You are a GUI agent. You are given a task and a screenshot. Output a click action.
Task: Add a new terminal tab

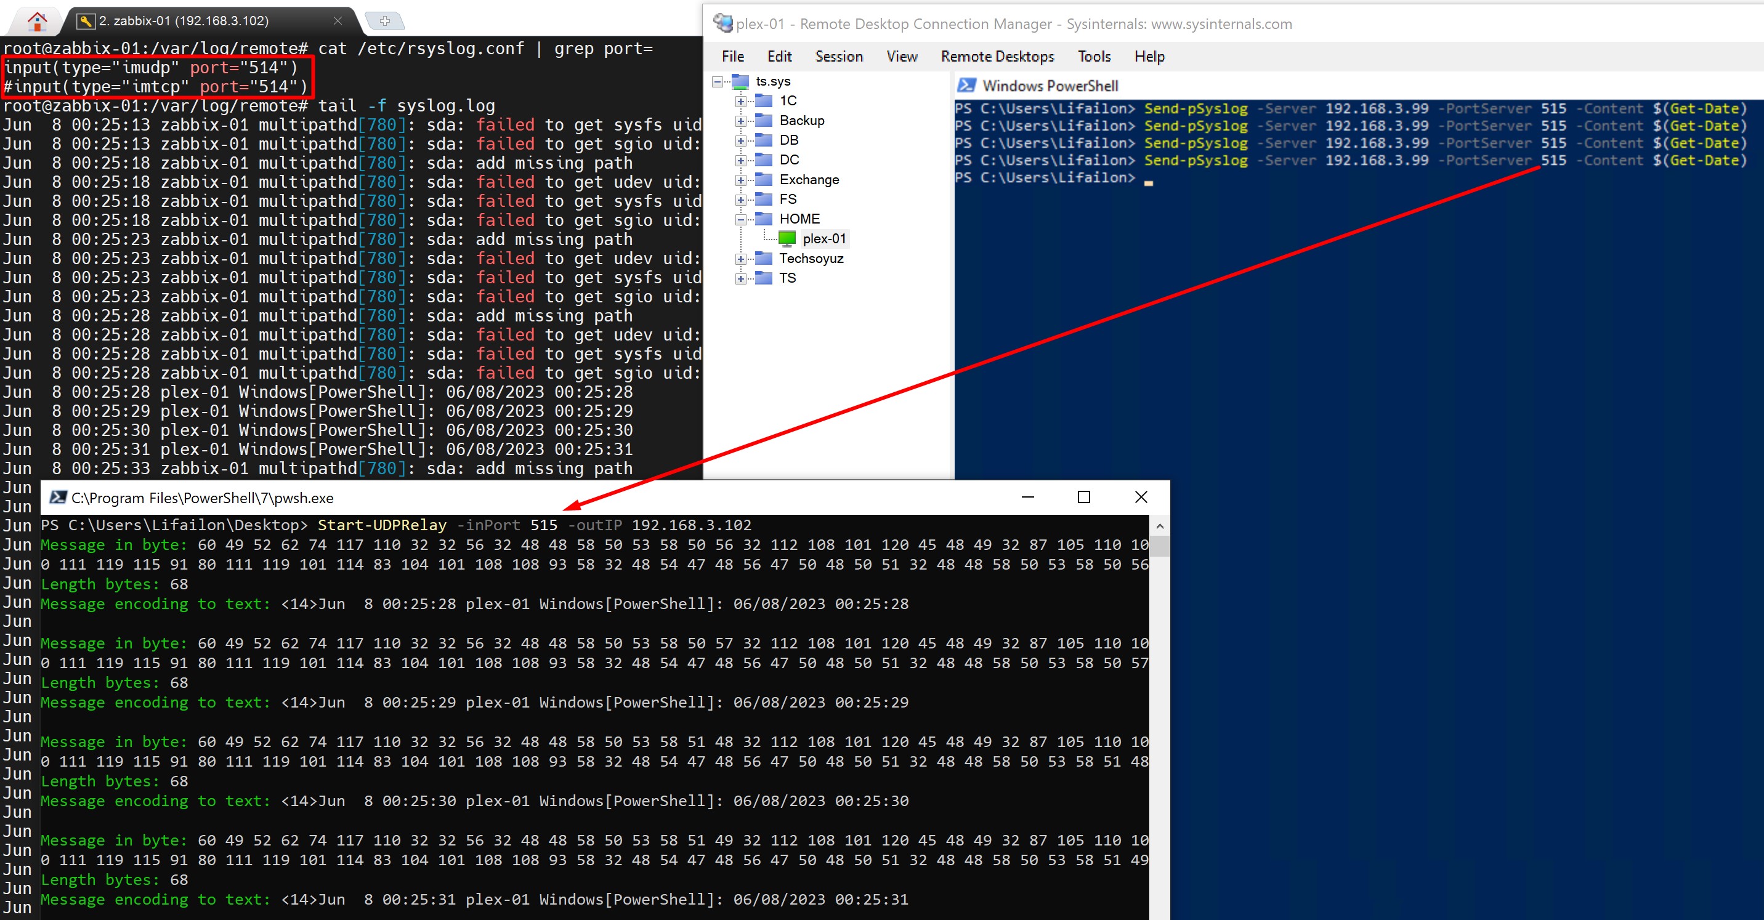pos(385,21)
